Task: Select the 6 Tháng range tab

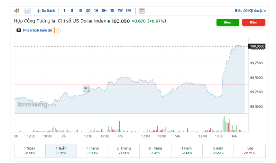Action: [155, 151]
